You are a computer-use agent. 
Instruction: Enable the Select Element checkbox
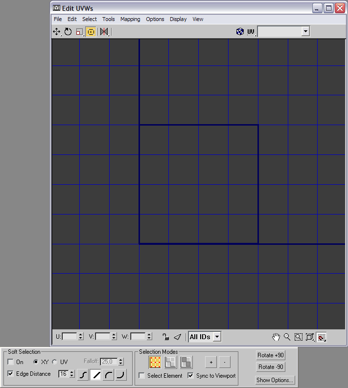[142, 376]
